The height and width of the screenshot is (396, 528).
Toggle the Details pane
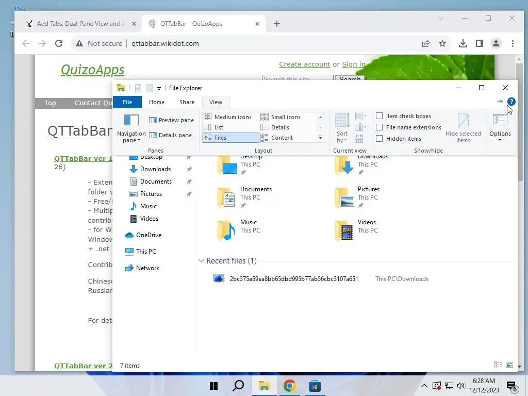[x=170, y=135]
